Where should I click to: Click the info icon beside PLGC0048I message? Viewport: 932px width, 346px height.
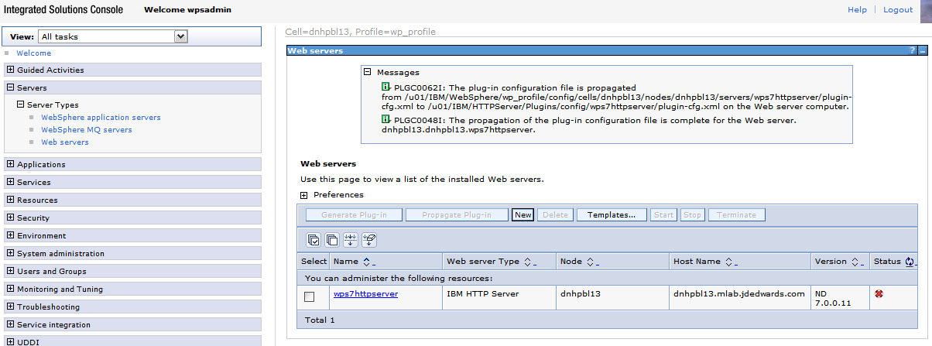[x=385, y=119]
